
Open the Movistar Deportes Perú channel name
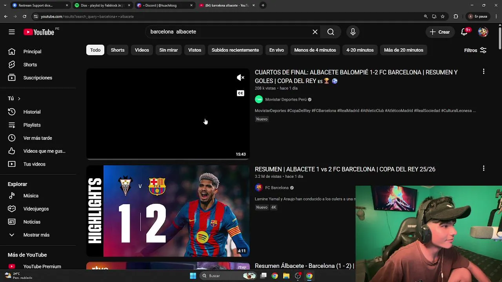click(286, 99)
